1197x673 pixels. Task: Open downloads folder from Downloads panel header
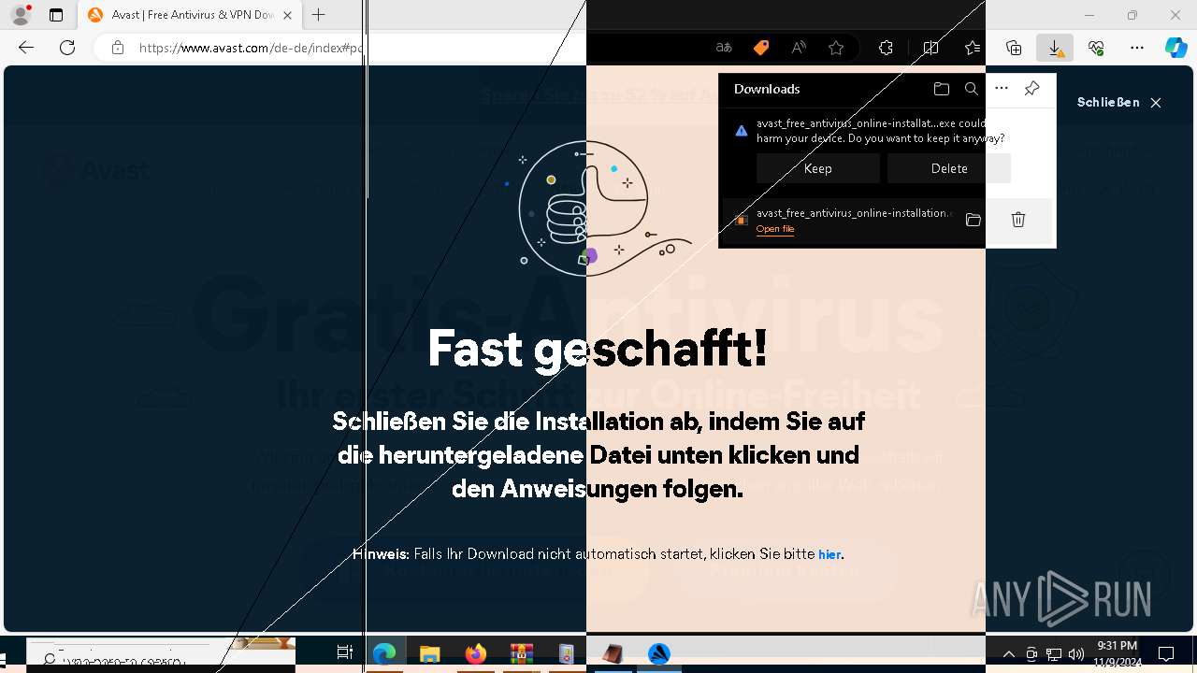942,89
